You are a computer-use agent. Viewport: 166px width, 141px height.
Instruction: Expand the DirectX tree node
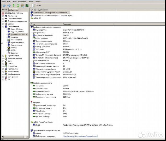[3, 63]
